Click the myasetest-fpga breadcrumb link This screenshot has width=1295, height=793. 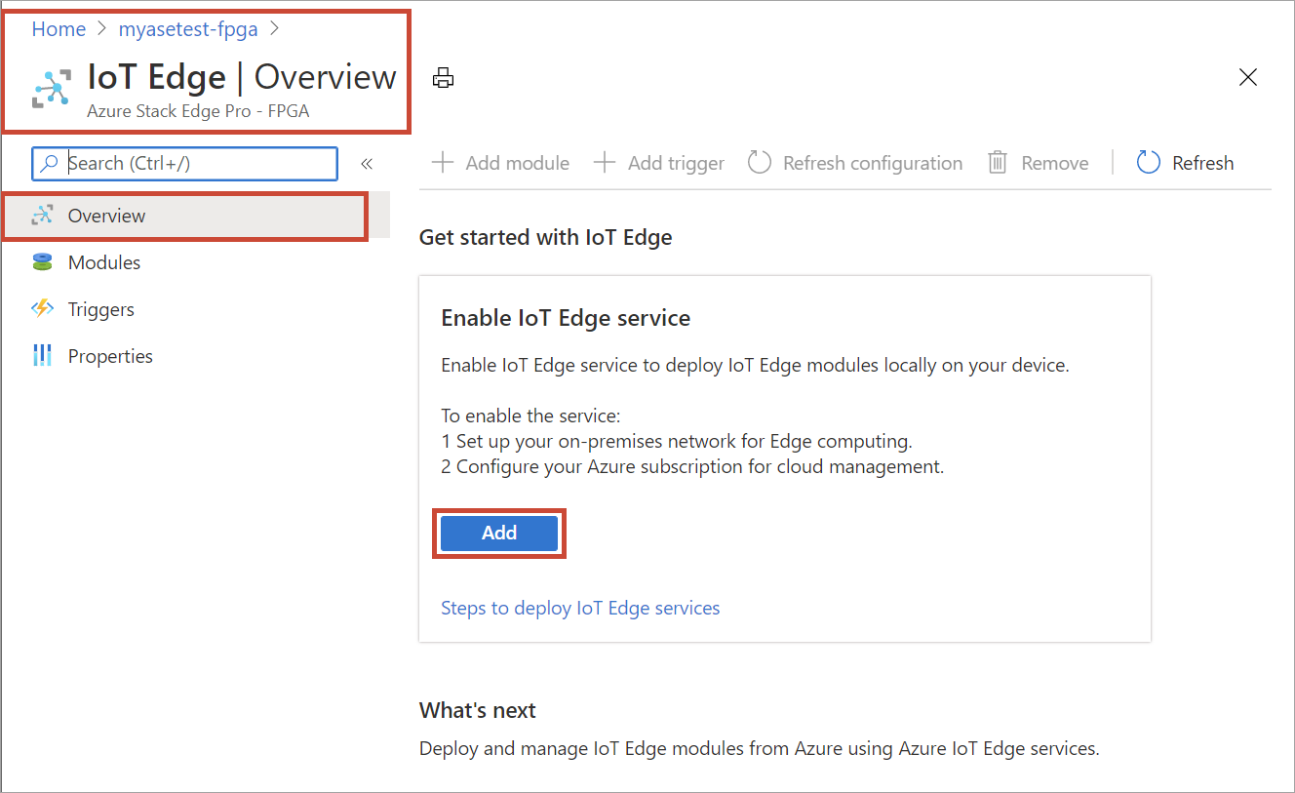click(188, 29)
